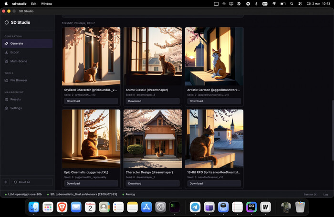This screenshot has height=217, width=334.
Task: Download the Stylized Character image
Action: [x=91, y=101]
